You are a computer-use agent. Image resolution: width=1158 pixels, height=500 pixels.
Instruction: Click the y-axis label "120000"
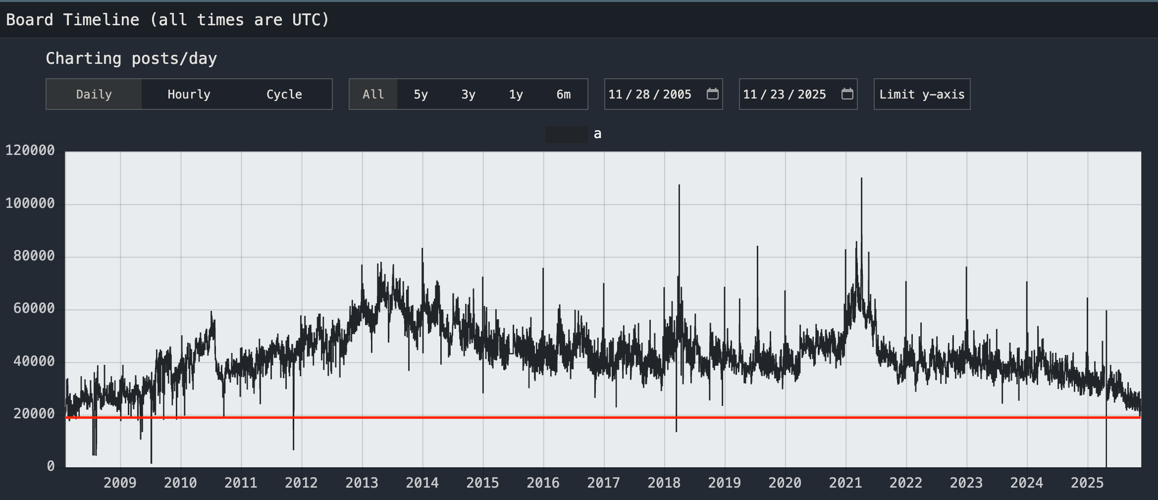(x=30, y=150)
